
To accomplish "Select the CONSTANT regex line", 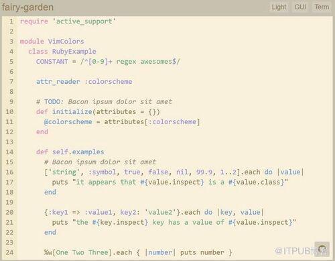I will (108, 62).
